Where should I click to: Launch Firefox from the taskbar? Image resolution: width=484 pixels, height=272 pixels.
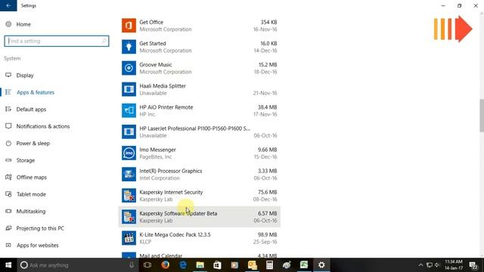[165, 265]
